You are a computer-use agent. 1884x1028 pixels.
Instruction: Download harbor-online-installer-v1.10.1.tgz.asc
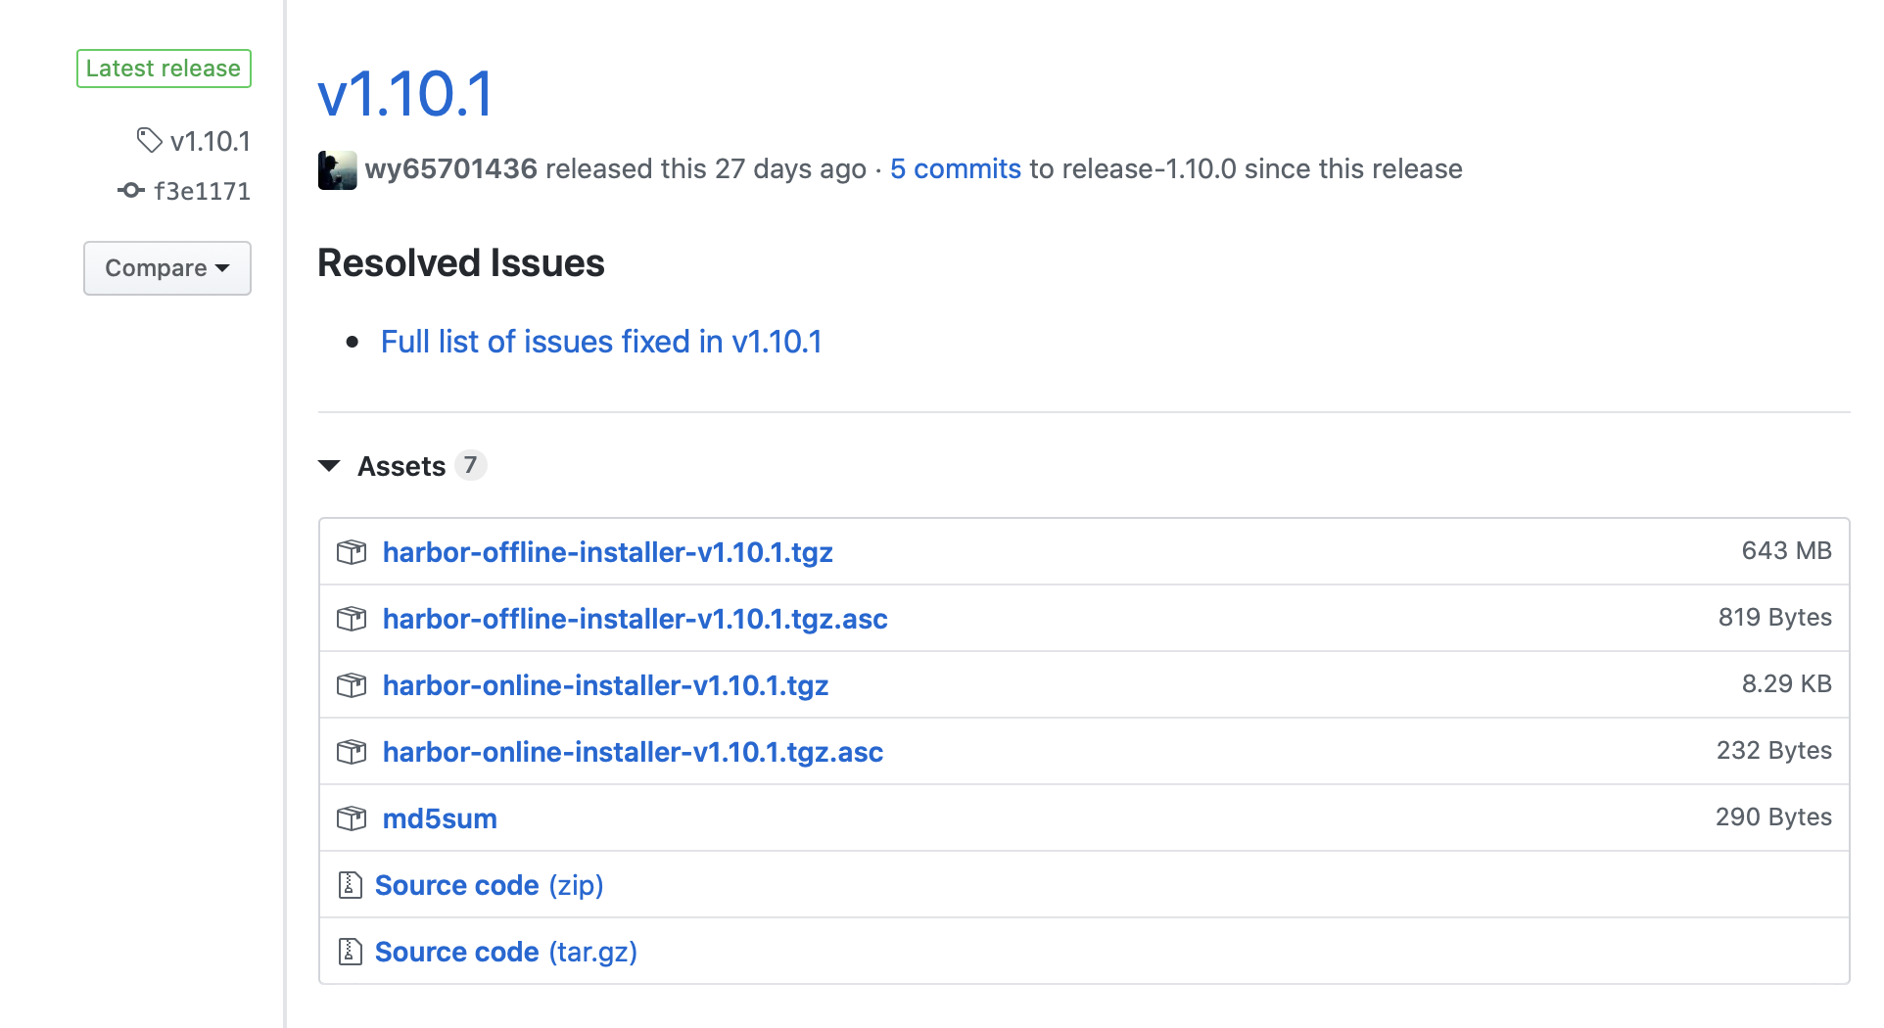[x=634, y=752]
